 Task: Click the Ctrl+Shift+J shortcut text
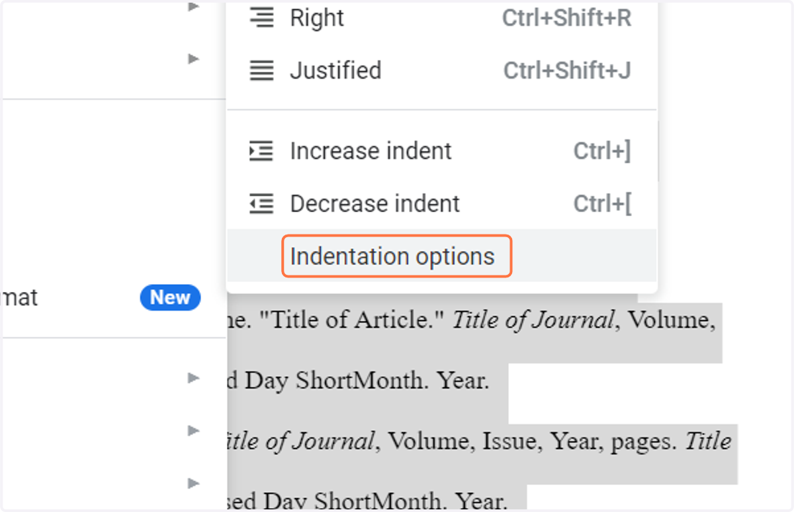(567, 70)
